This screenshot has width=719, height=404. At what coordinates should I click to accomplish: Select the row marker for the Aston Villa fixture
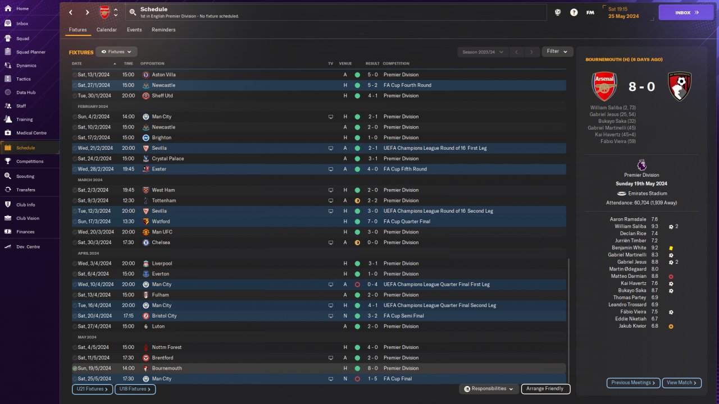click(x=75, y=75)
